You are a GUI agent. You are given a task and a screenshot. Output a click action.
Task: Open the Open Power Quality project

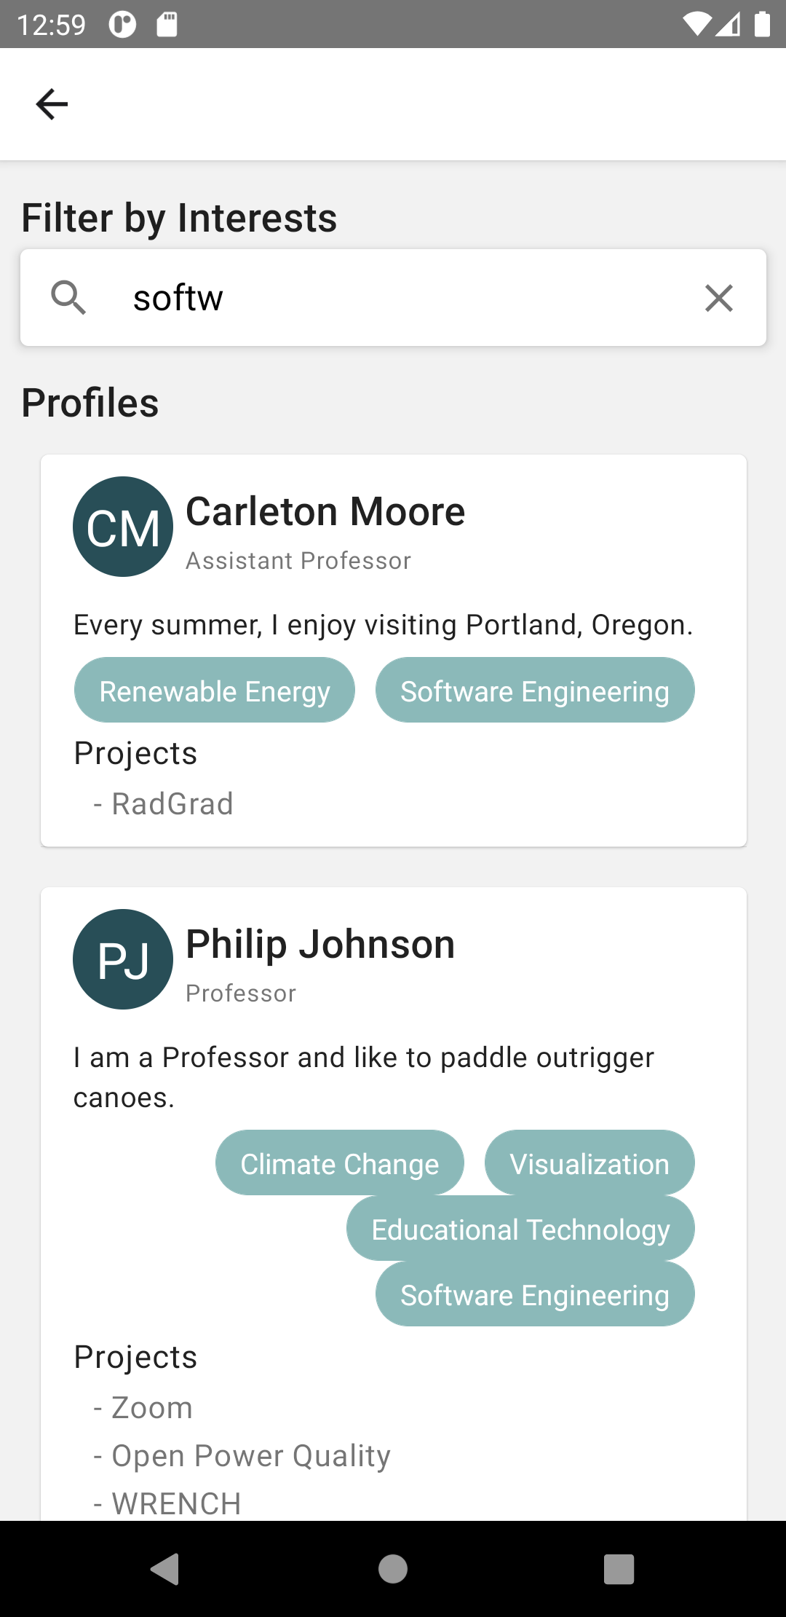click(x=251, y=1456)
